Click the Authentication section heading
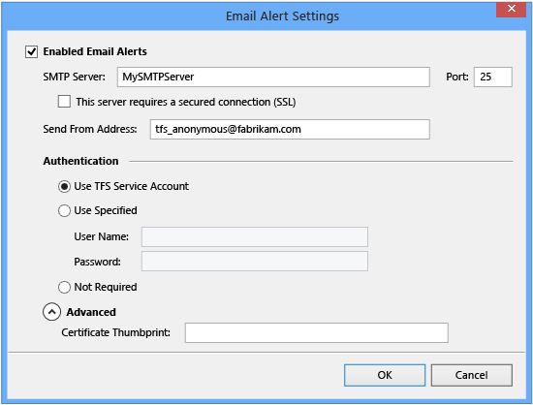This screenshot has width=533, height=405. pos(80,161)
